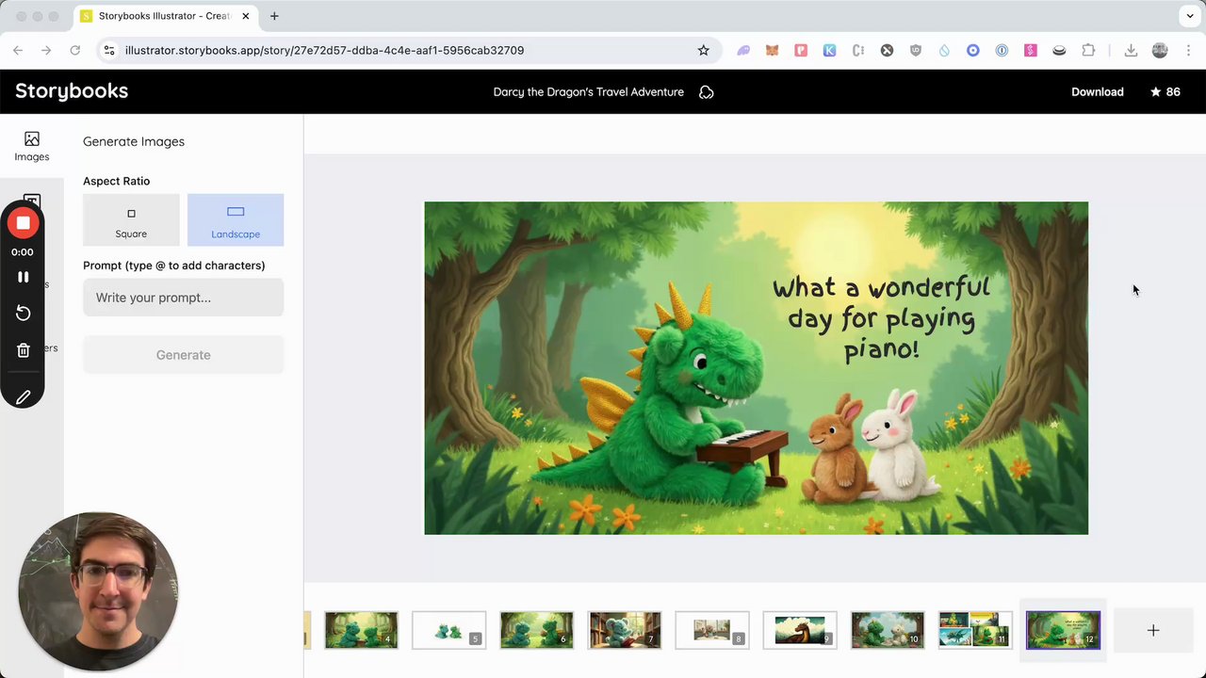This screenshot has width=1206, height=678.
Task: Open the recorder drawing pen tool
Action: point(23,397)
